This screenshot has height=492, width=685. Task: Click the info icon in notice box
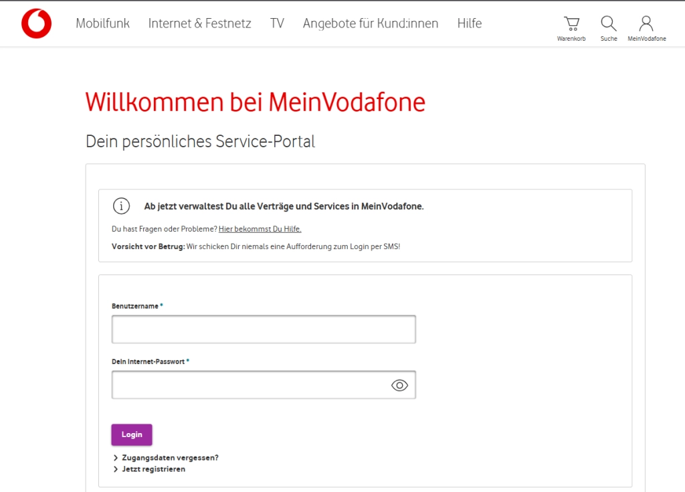coord(121,206)
